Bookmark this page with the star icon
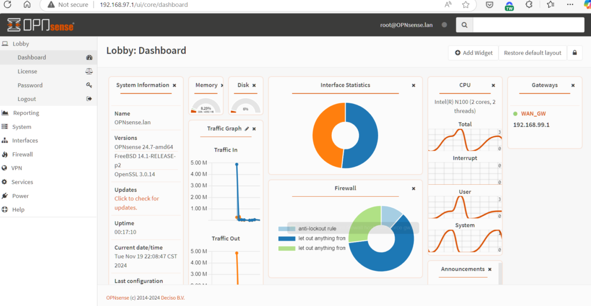 [x=466, y=5]
